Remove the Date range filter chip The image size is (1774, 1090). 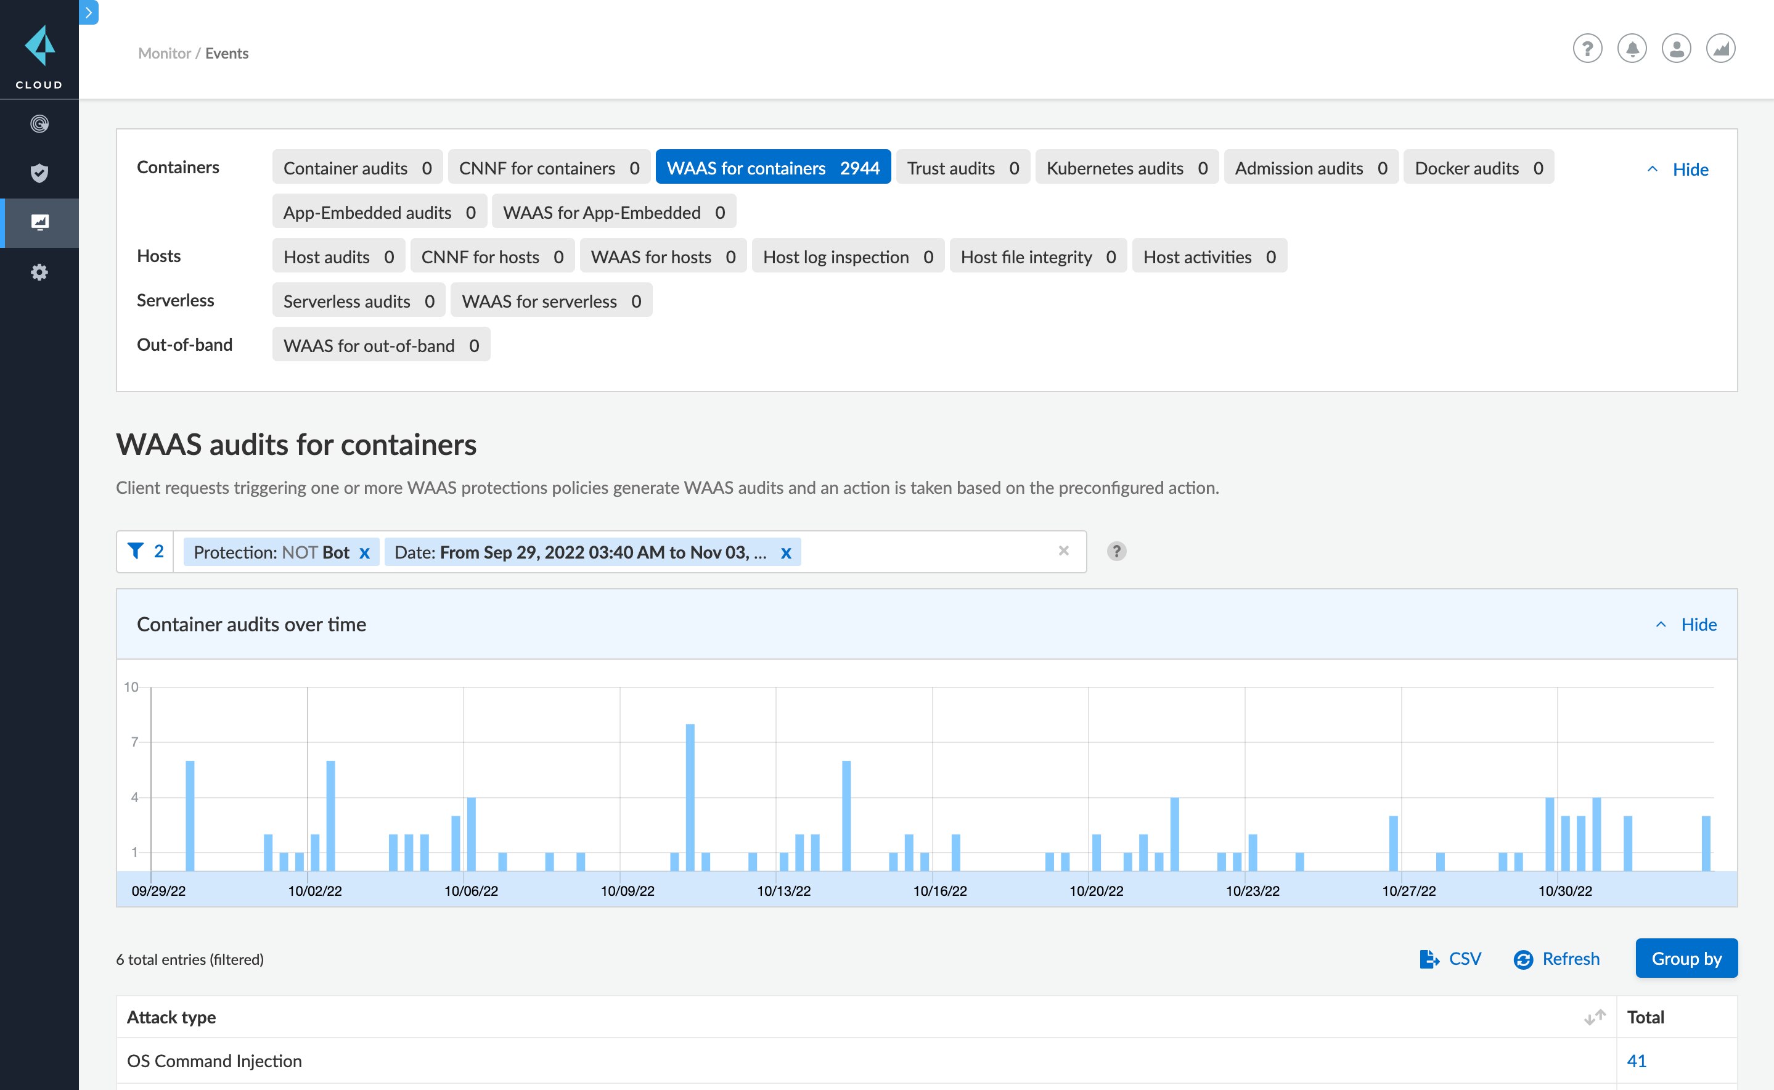(x=786, y=553)
